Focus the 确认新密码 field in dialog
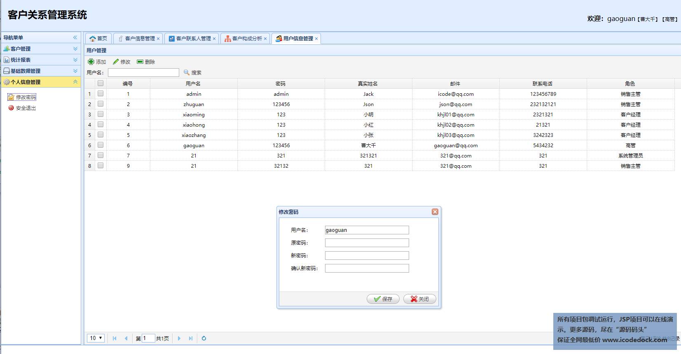 coord(367,268)
